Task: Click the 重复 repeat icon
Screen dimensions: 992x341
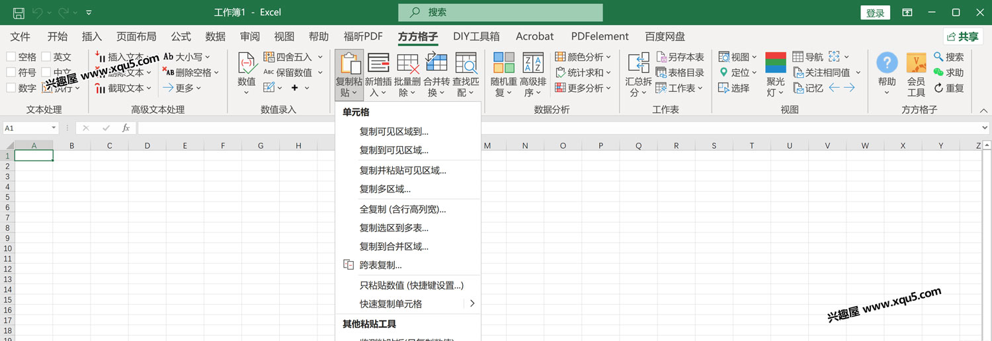Action: 938,88
